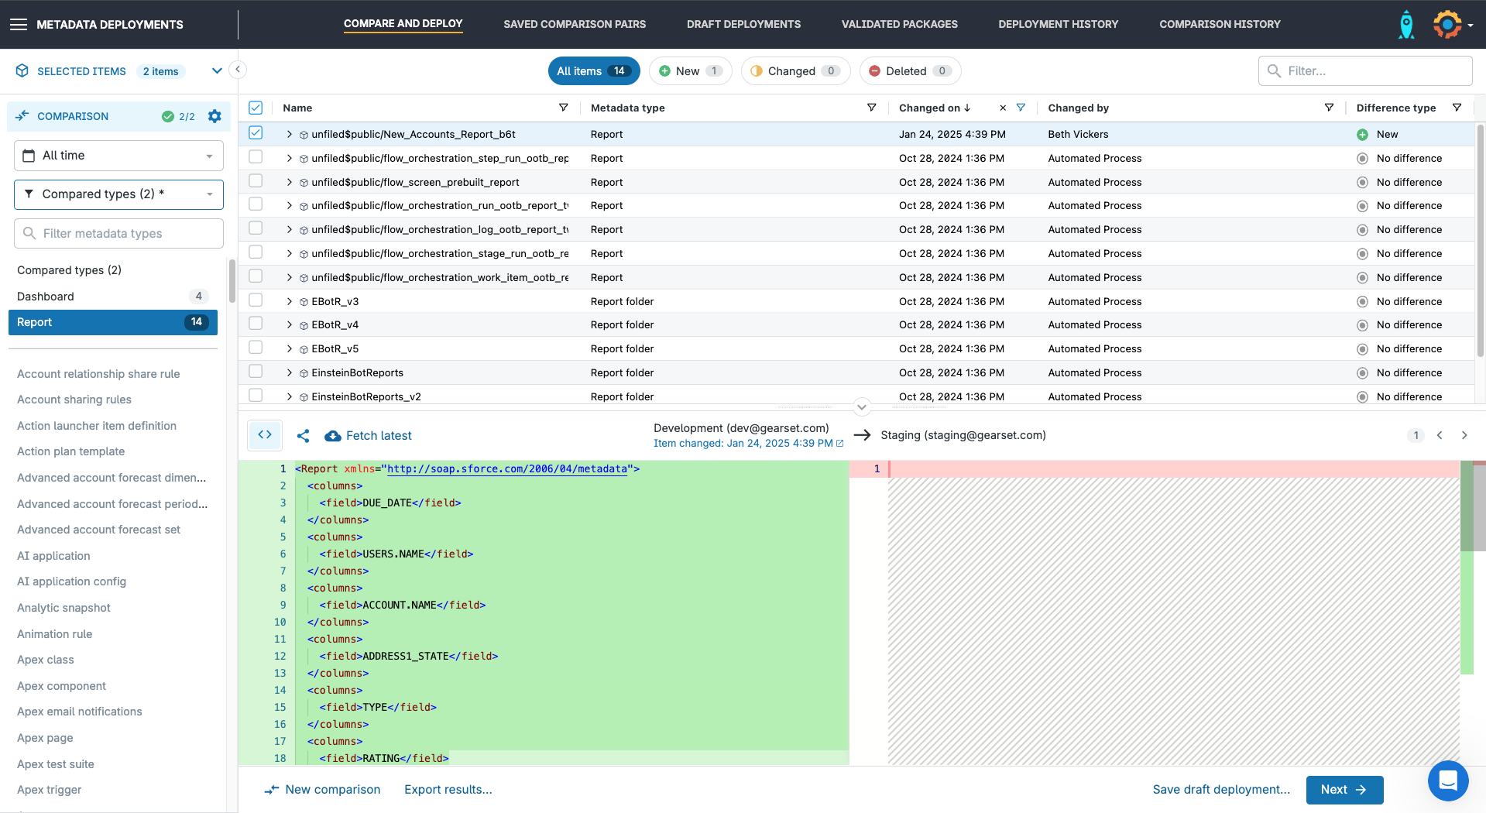Click the rocket icon in header
1486x813 pixels.
(1406, 25)
